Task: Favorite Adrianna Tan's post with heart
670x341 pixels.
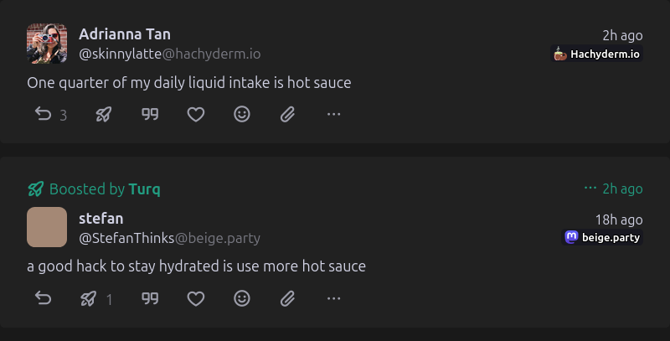Action: click(x=196, y=114)
